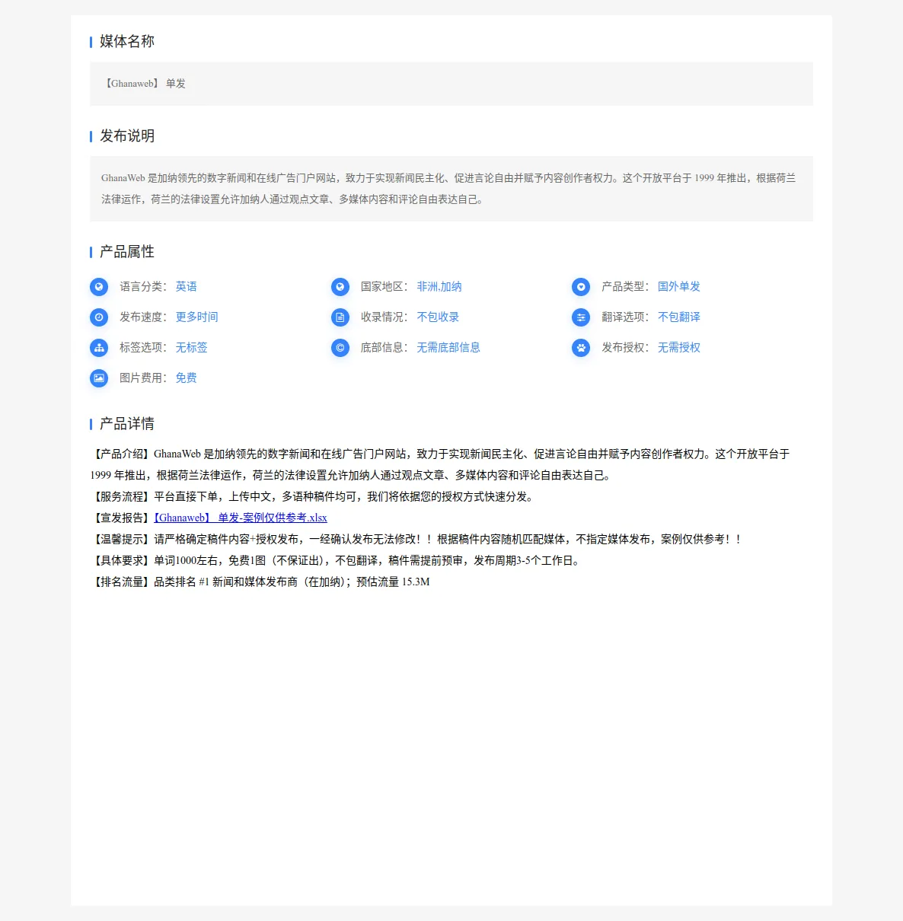903x921 pixels.
Task: Click the 无需底部信息 value
Action: coord(448,348)
